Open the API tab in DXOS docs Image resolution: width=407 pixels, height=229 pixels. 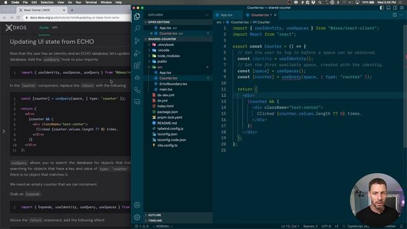55,27
